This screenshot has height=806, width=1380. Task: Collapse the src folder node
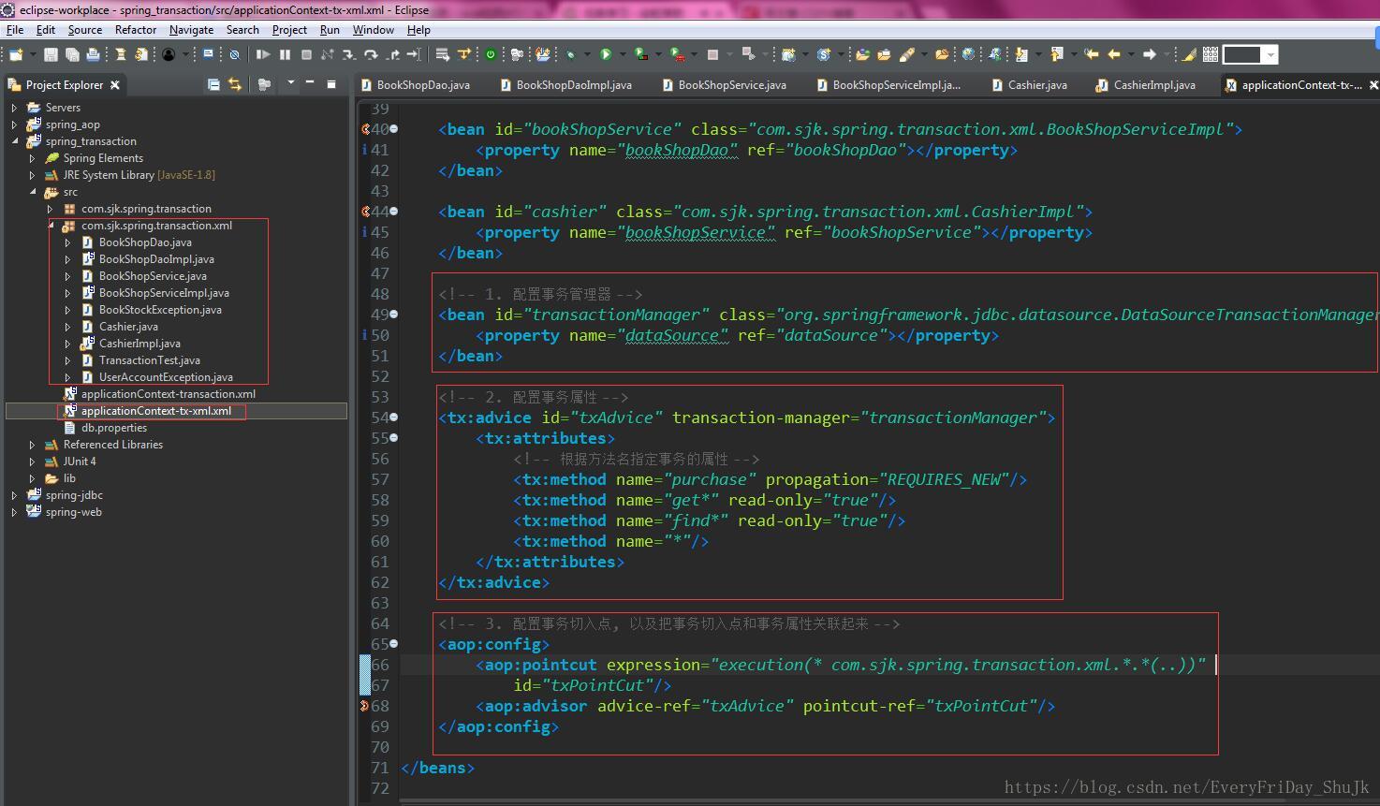[32, 192]
